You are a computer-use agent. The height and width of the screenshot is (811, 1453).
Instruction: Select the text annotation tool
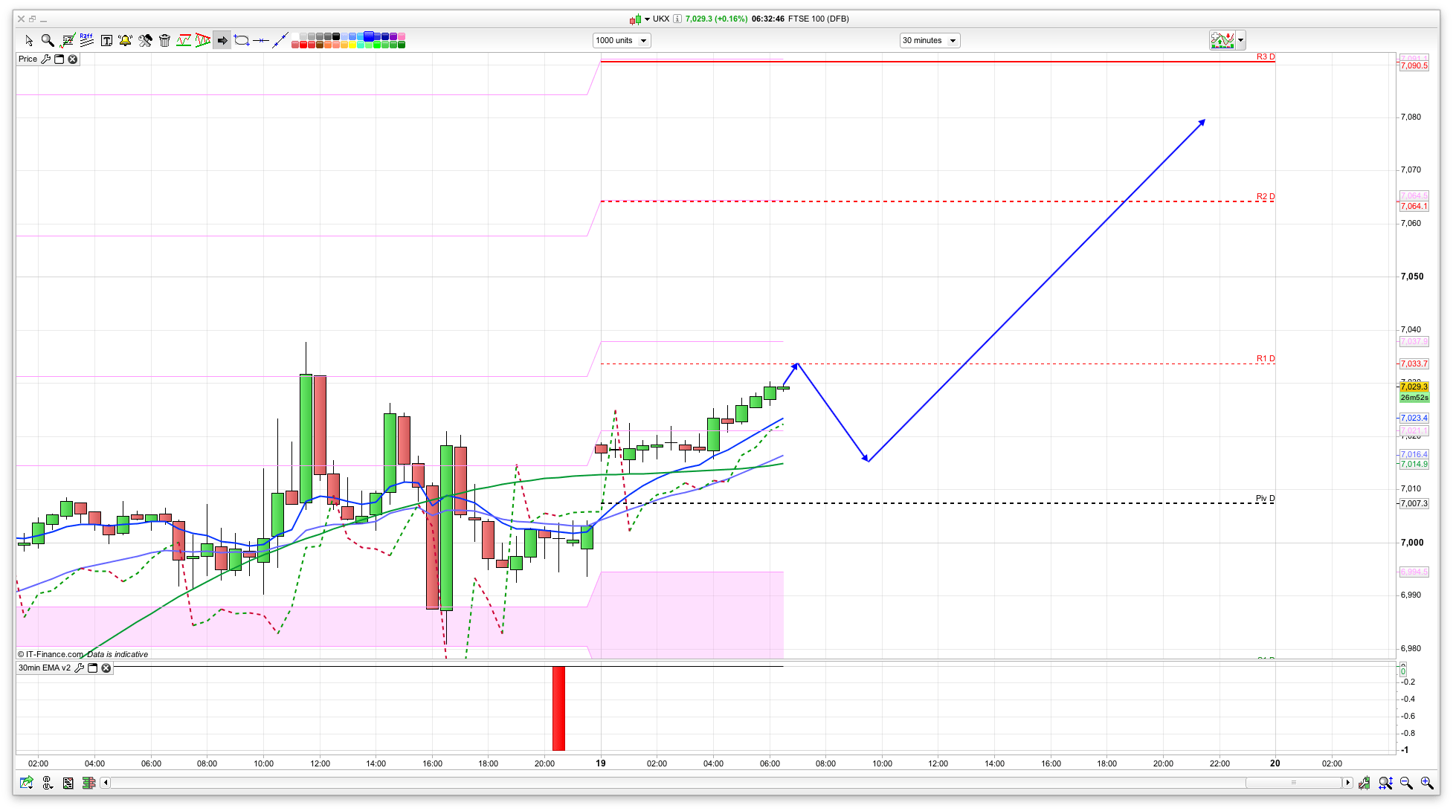click(106, 40)
